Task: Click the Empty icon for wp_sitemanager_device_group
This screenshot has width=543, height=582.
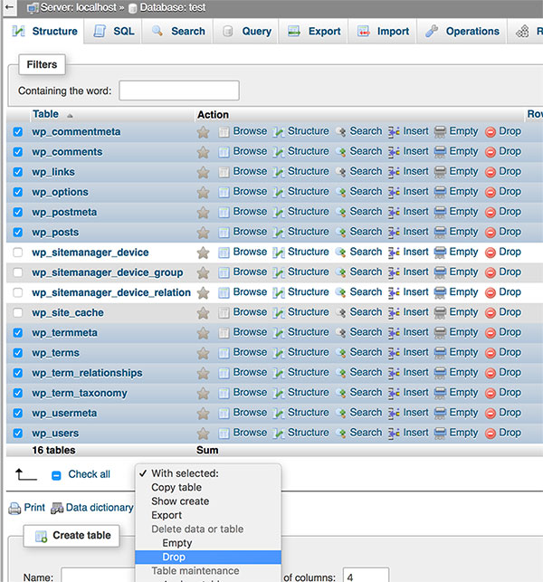Action: 440,272
